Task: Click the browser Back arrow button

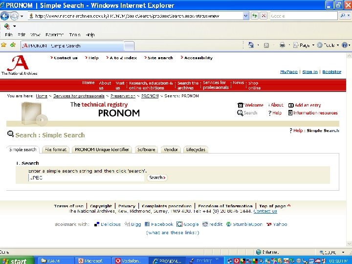Action: click(4, 16)
